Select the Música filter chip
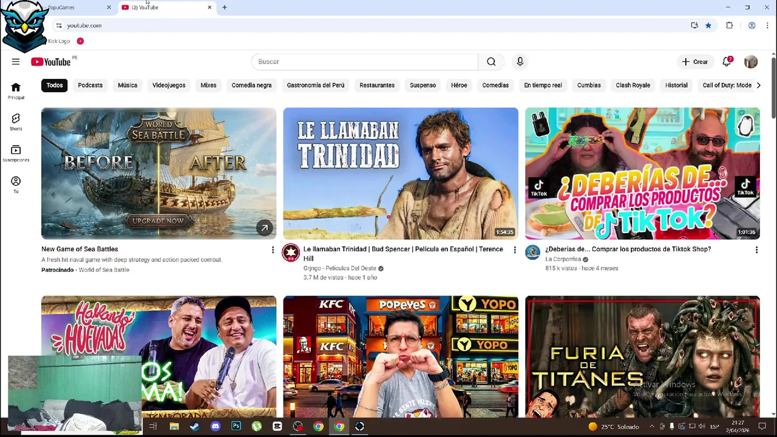This screenshot has width=777, height=437. coord(127,86)
